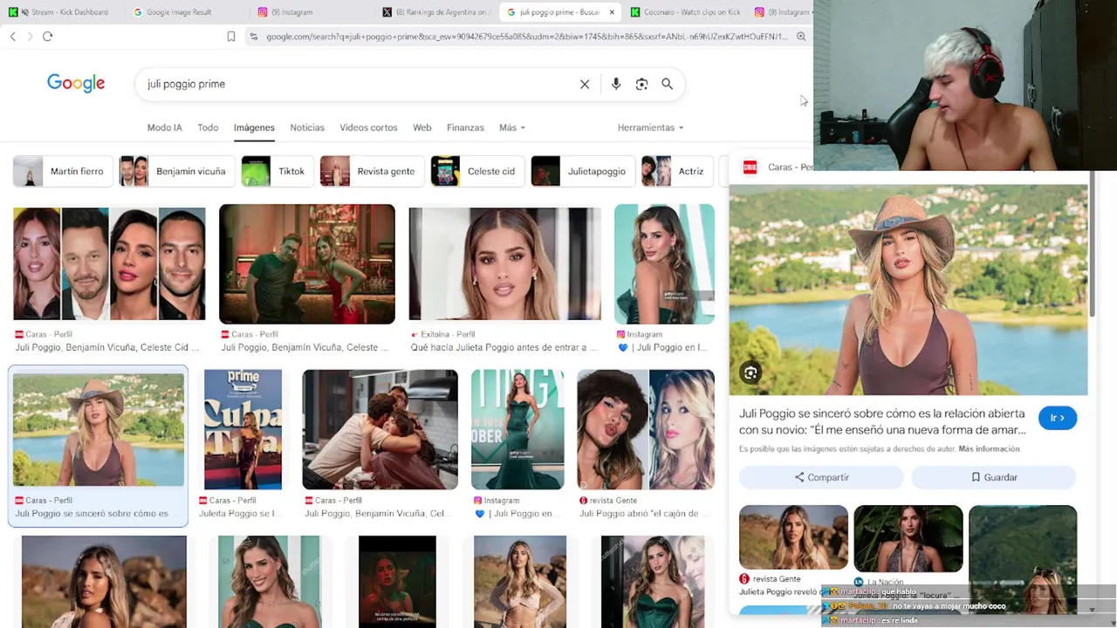This screenshot has width=1117, height=628.
Task: Click the browser forward arrow
Action: click(30, 37)
